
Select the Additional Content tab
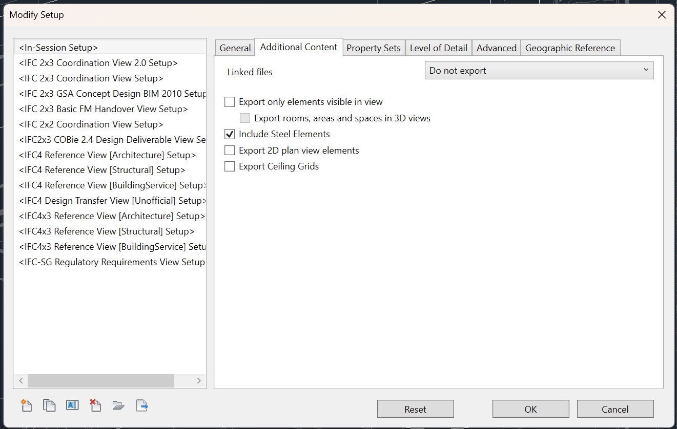click(x=299, y=47)
